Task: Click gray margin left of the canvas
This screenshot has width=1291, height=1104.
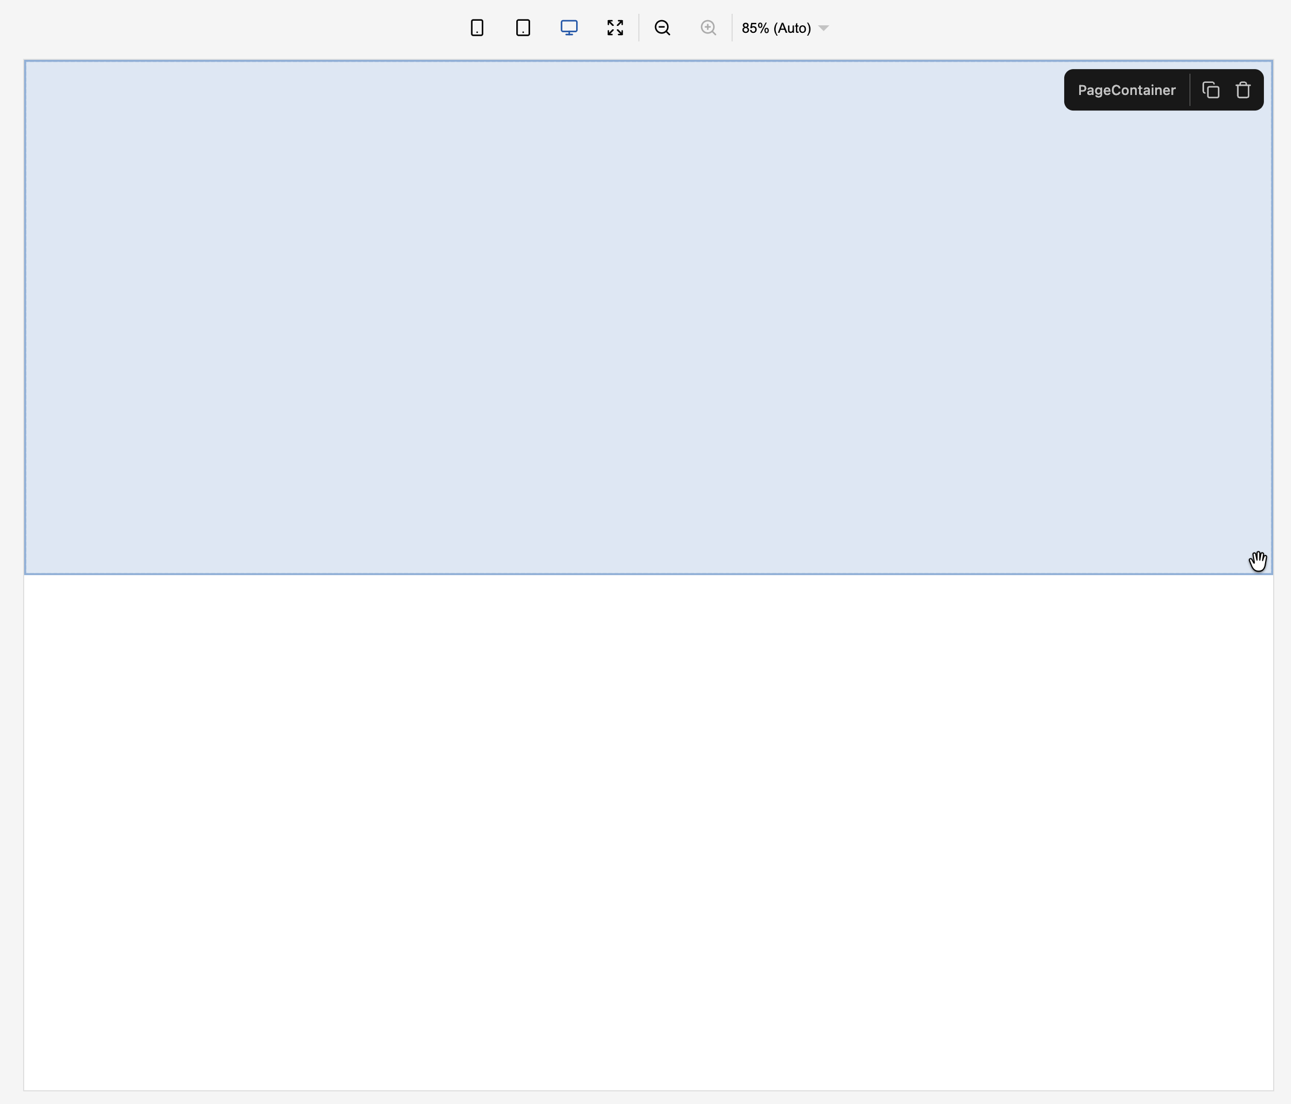Action: (11, 561)
